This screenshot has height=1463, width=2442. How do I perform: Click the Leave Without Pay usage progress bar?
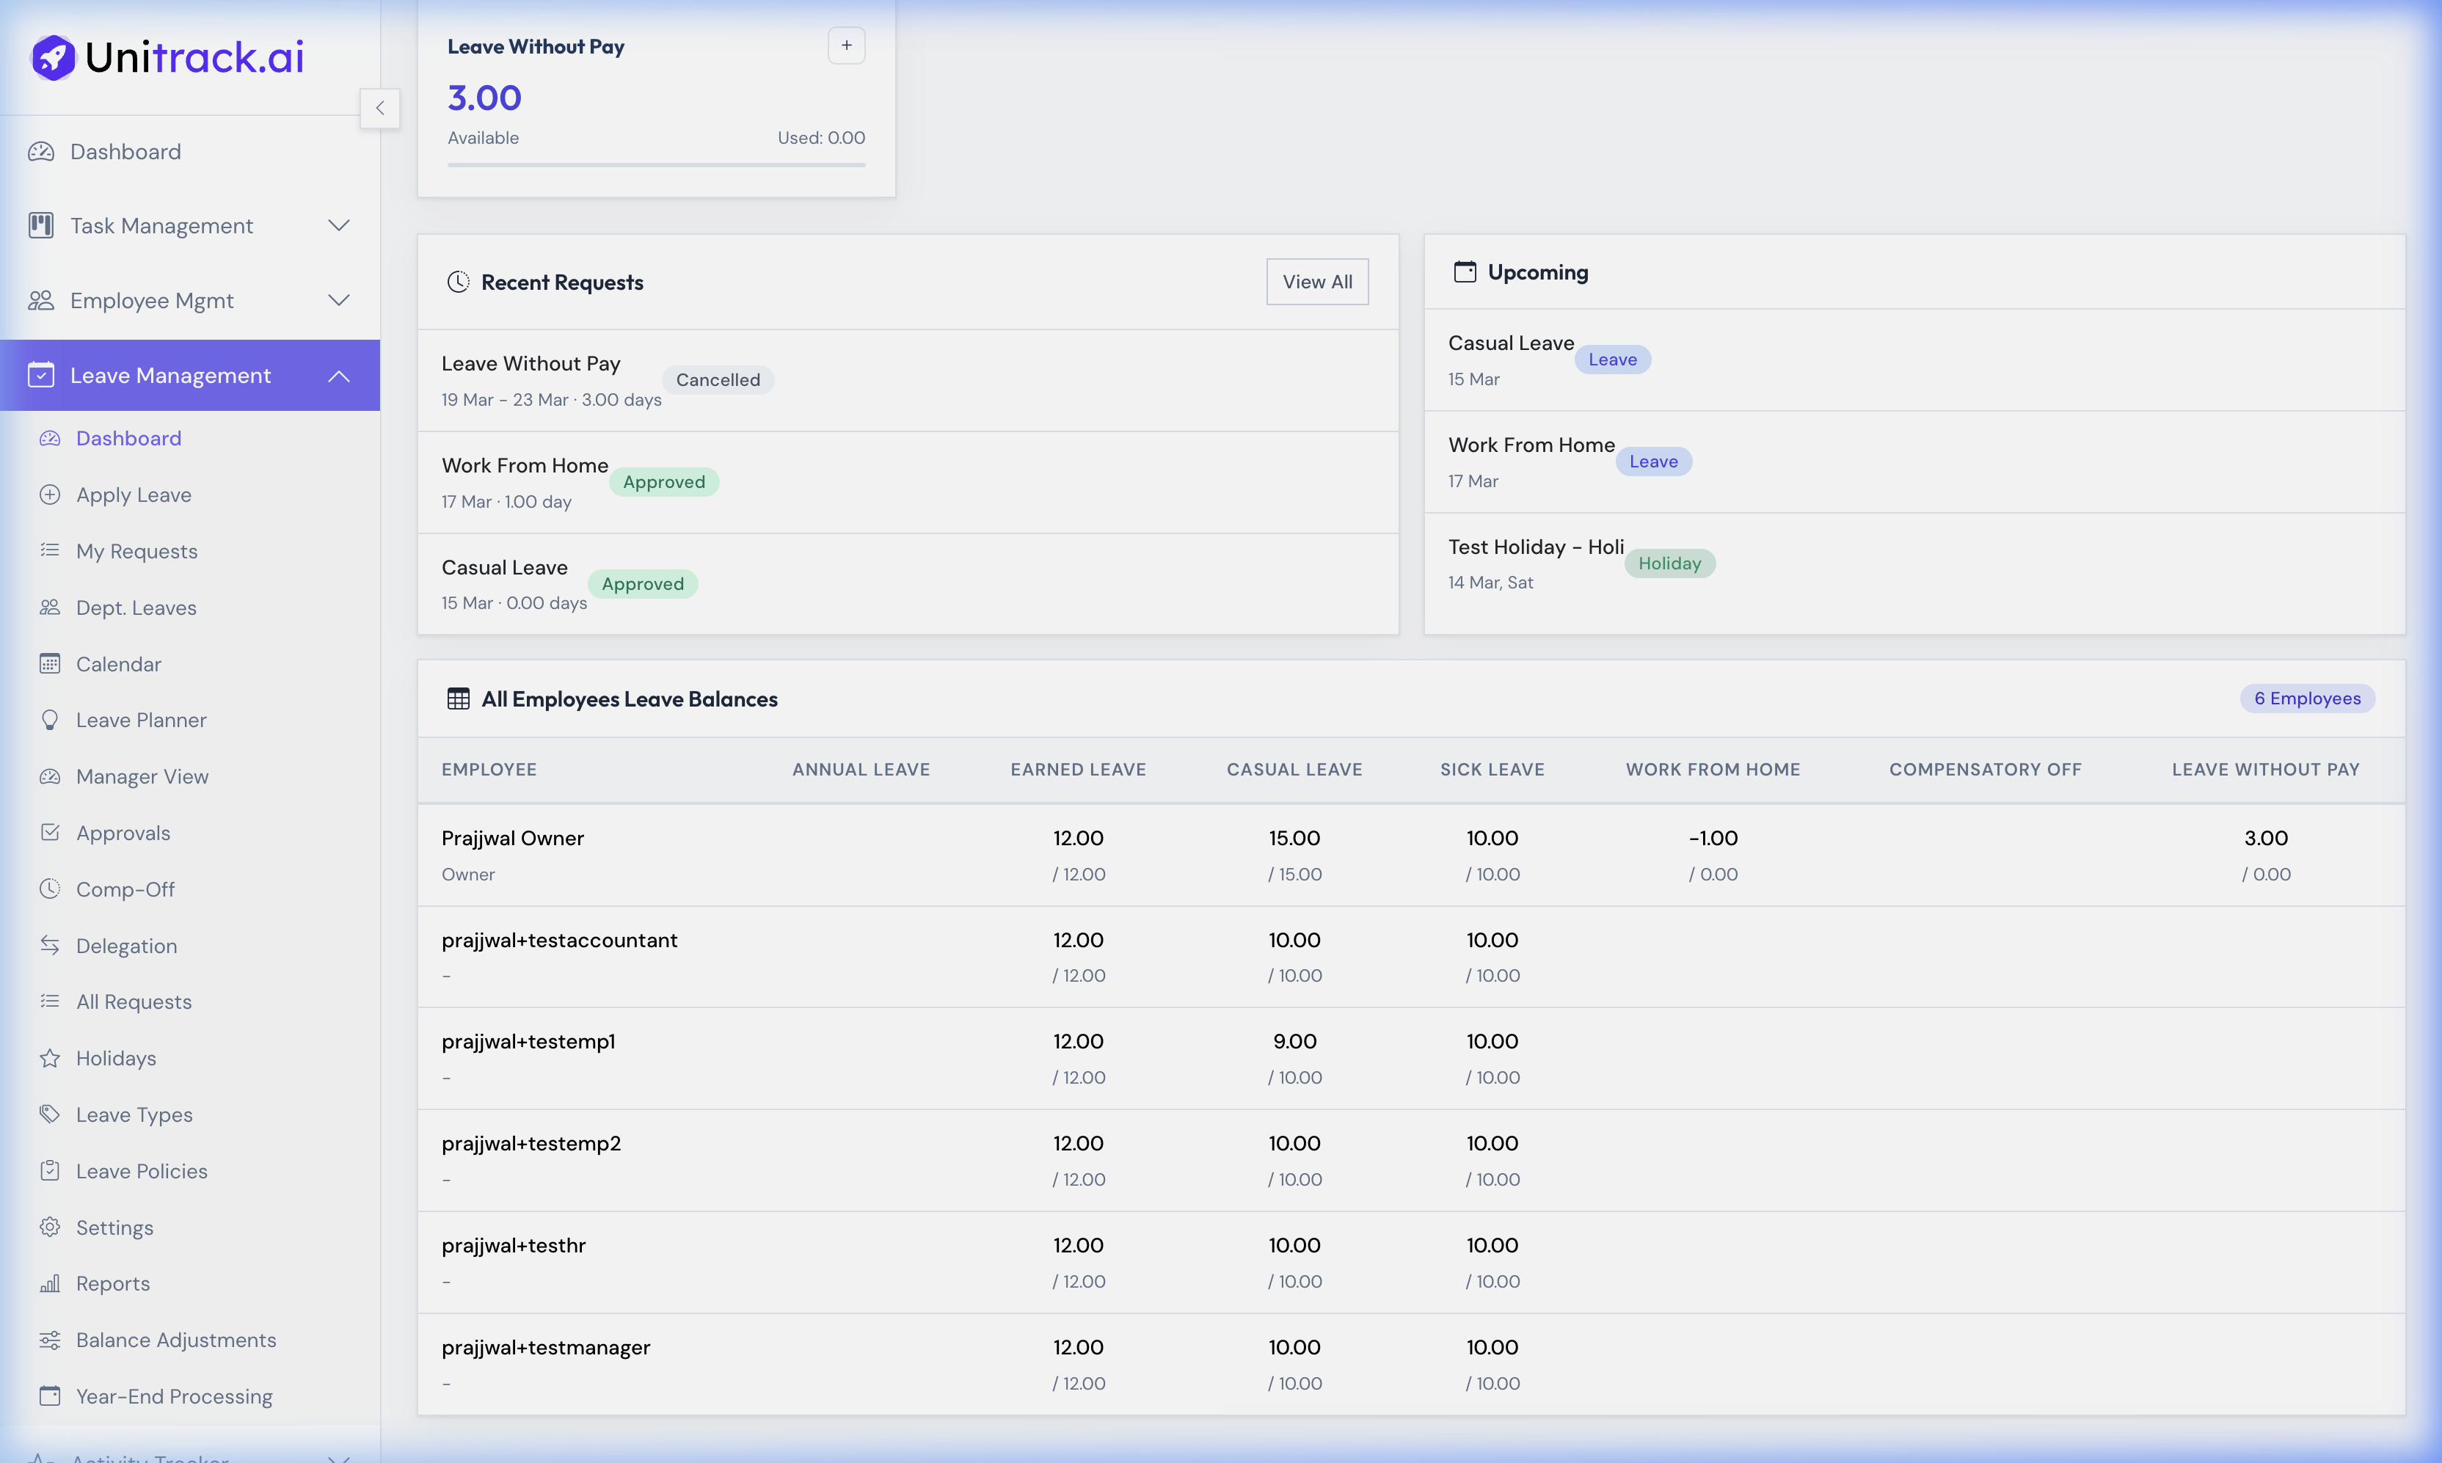point(655,166)
